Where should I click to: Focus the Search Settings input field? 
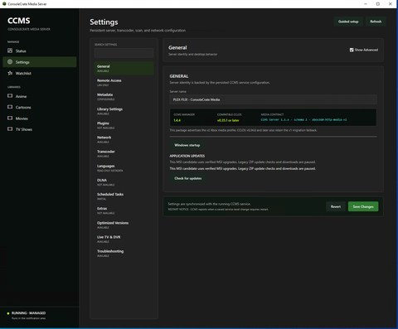[124, 53]
